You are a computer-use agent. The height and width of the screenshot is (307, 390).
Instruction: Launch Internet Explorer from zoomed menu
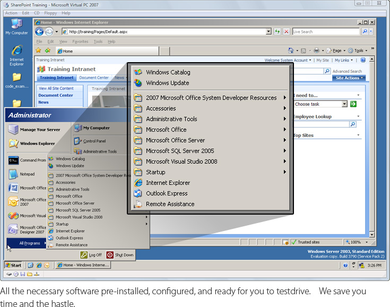pyautogui.click(x=211, y=183)
